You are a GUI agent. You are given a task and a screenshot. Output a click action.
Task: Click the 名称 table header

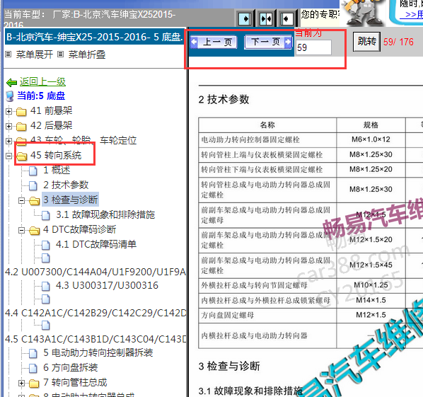(267, 125)
